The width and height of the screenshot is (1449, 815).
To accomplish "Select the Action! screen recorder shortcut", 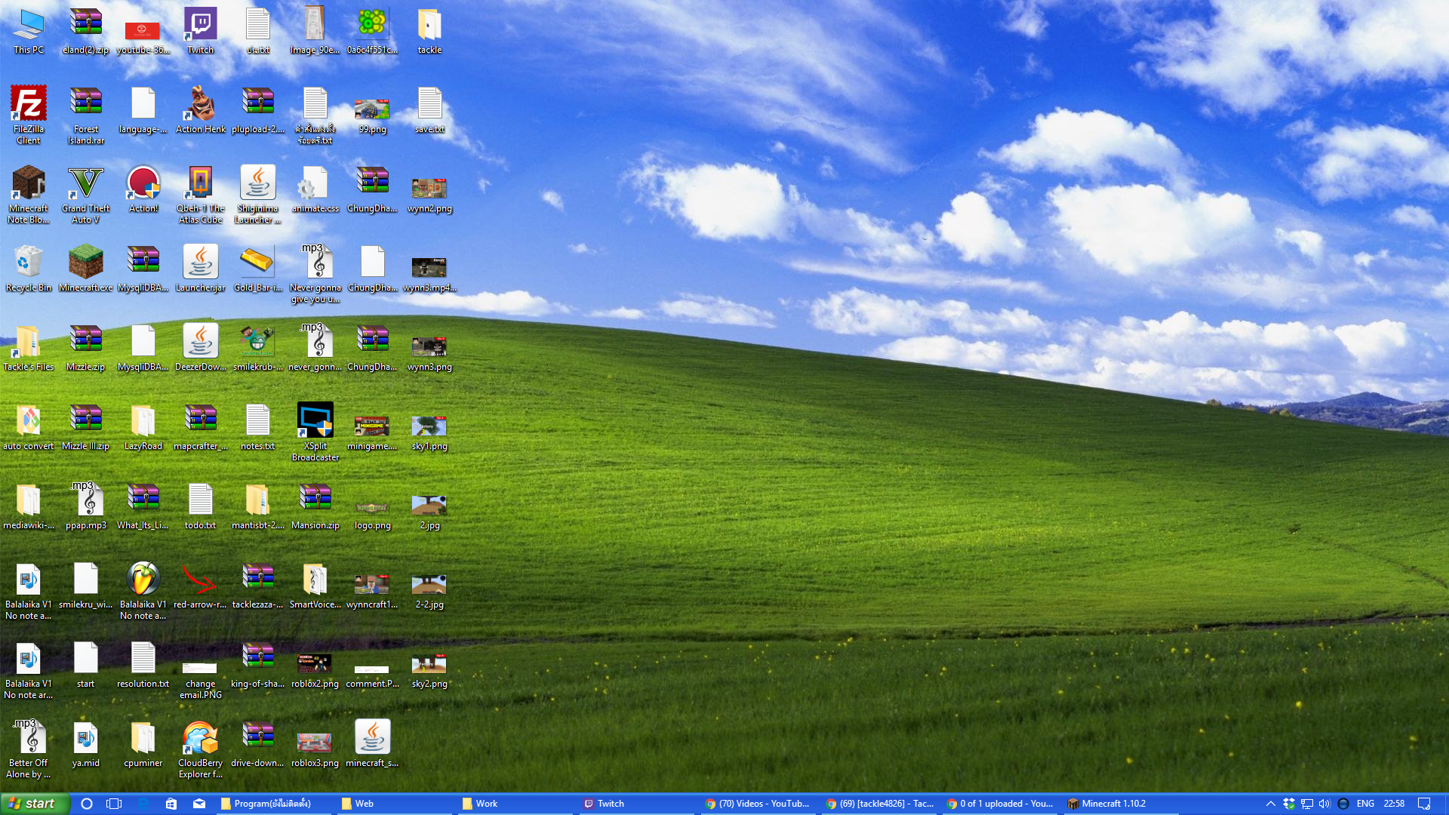I will tap(143, 190).
